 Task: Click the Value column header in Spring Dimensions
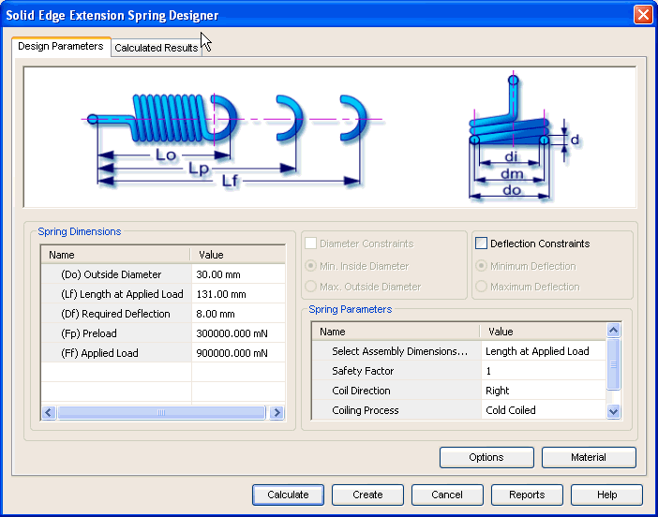pyautogui.click(x=238, y=255)
